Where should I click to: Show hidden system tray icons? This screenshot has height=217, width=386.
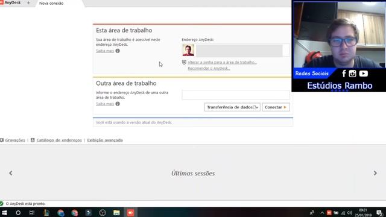pos(322,213)
